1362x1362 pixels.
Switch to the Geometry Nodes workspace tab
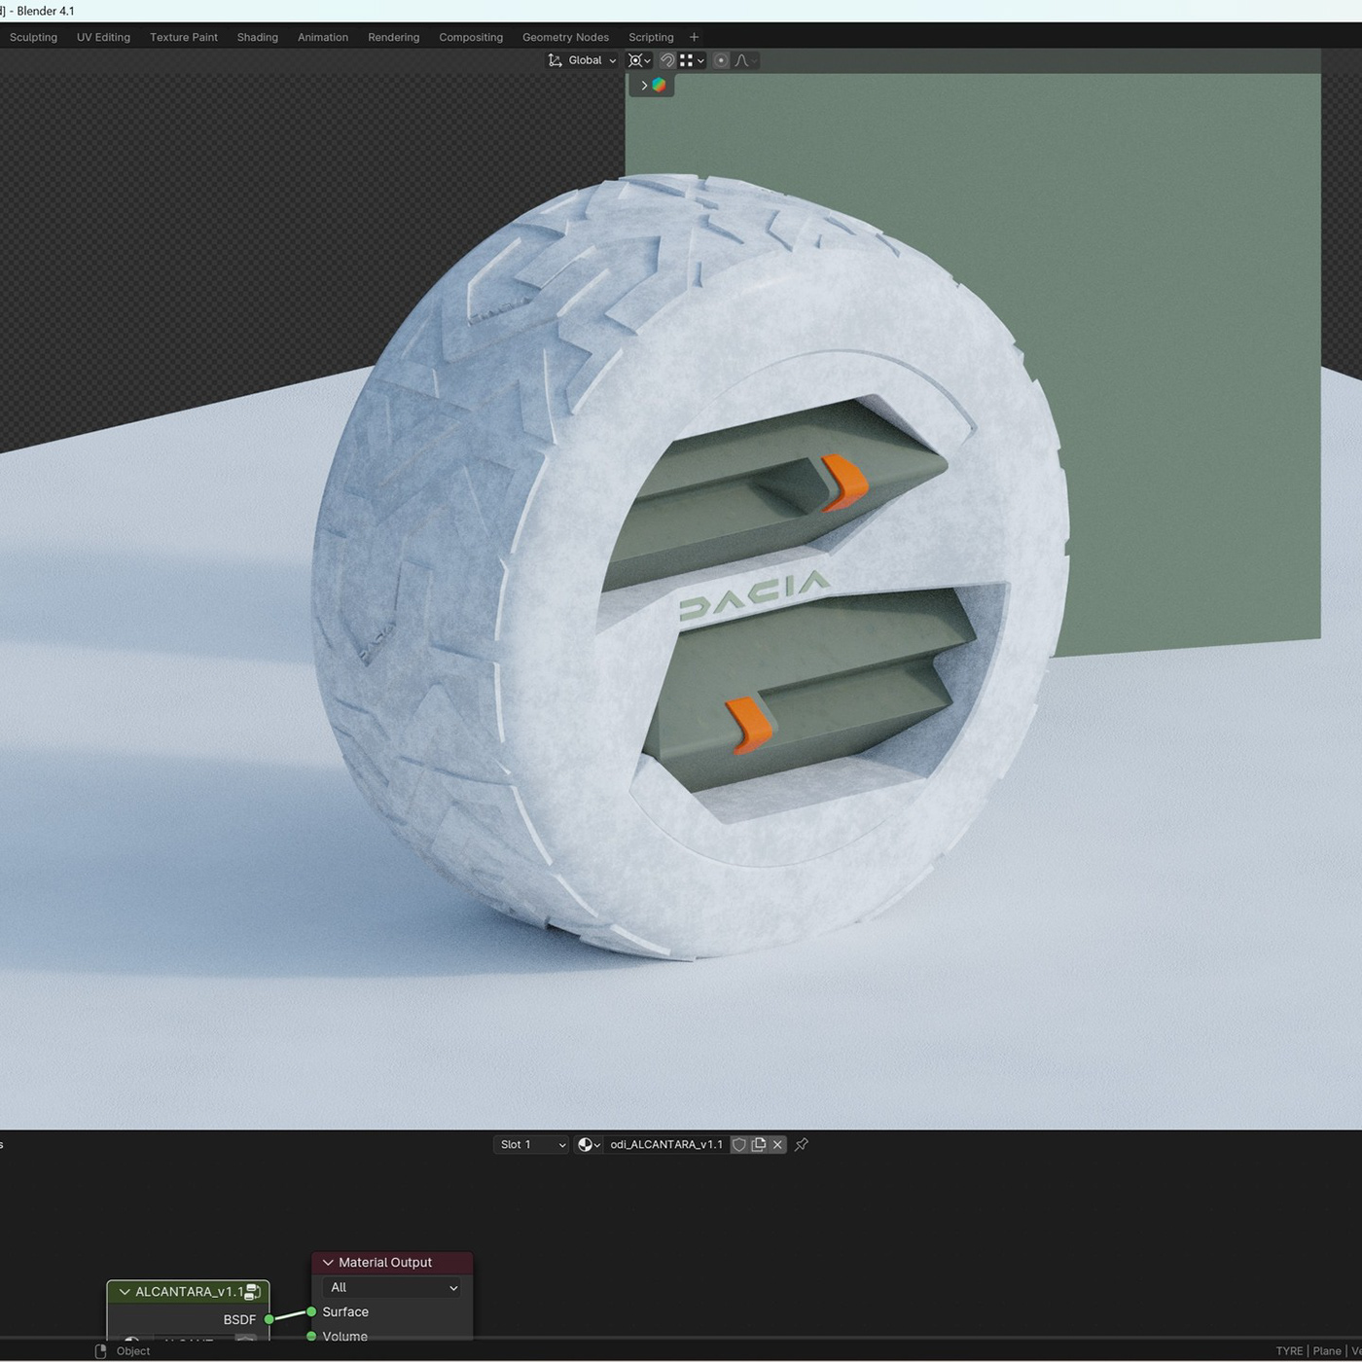click(x=565, y=37)
